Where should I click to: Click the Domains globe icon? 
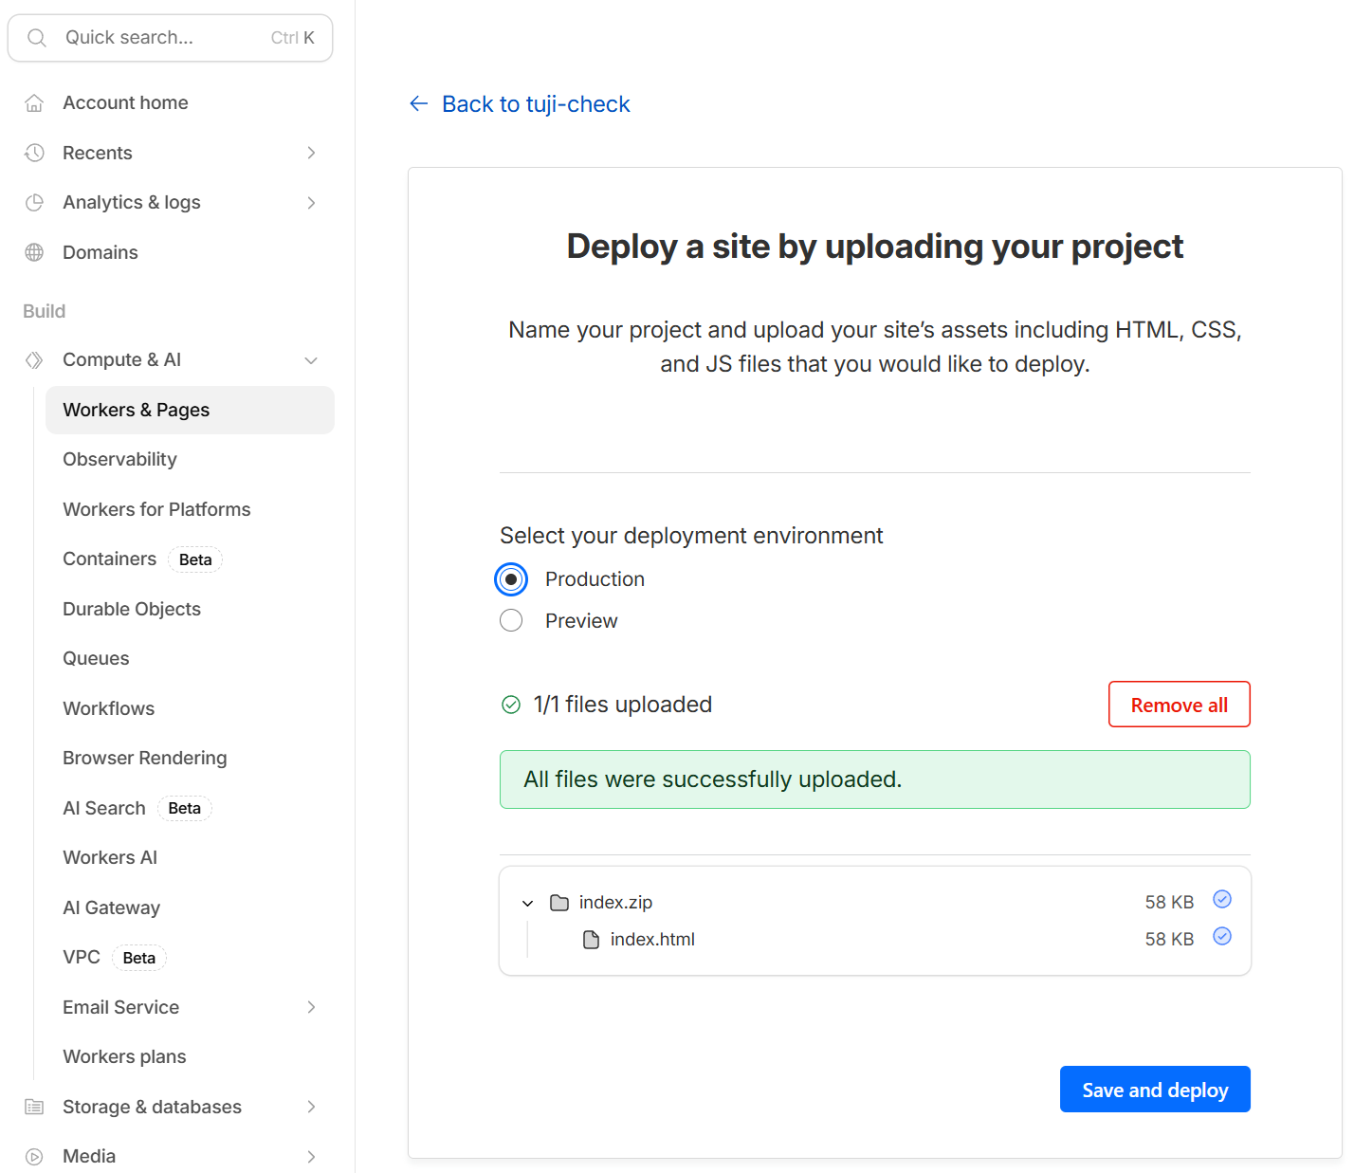pyautogui.click(x=34, y=252)
